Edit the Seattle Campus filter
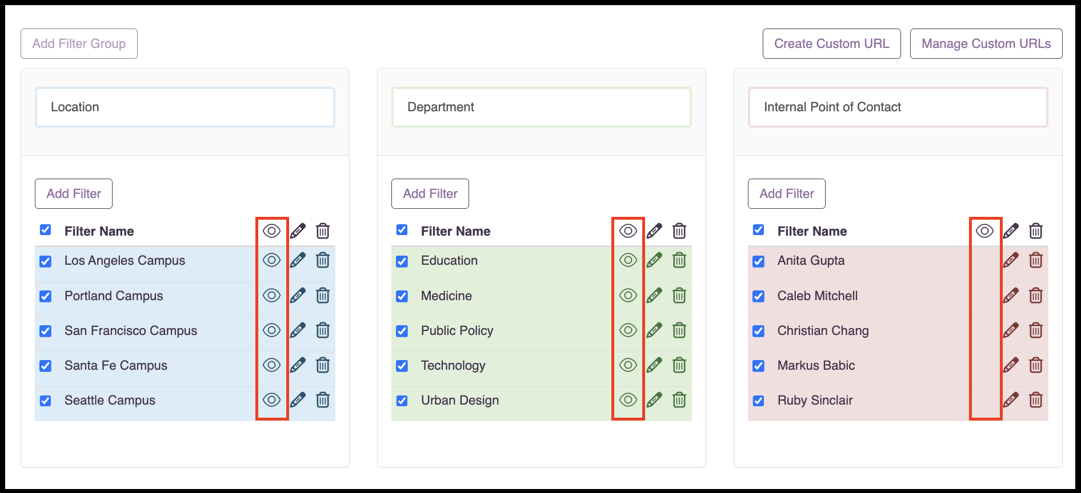 (x=298, y=400)
